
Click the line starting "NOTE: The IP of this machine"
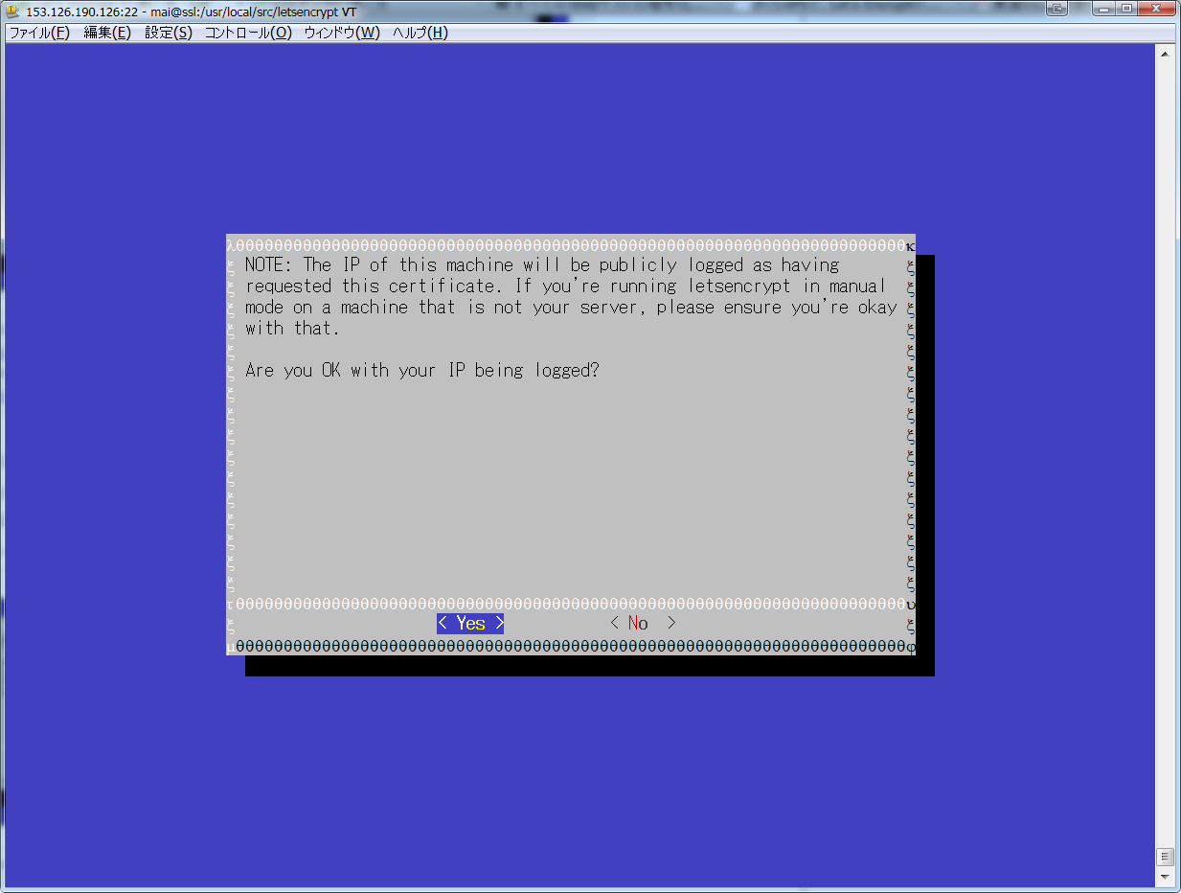pos(542,265)
